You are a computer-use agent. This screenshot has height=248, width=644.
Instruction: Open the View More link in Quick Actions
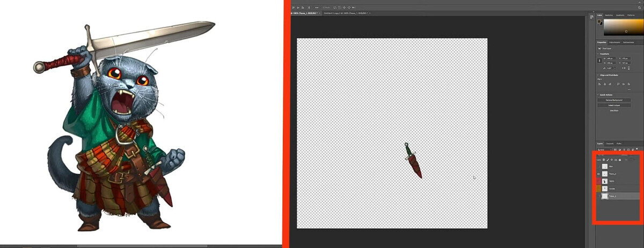[614, 110]
